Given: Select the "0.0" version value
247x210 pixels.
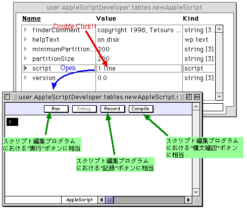Looking at the screenshot, I should coord(102,78).
